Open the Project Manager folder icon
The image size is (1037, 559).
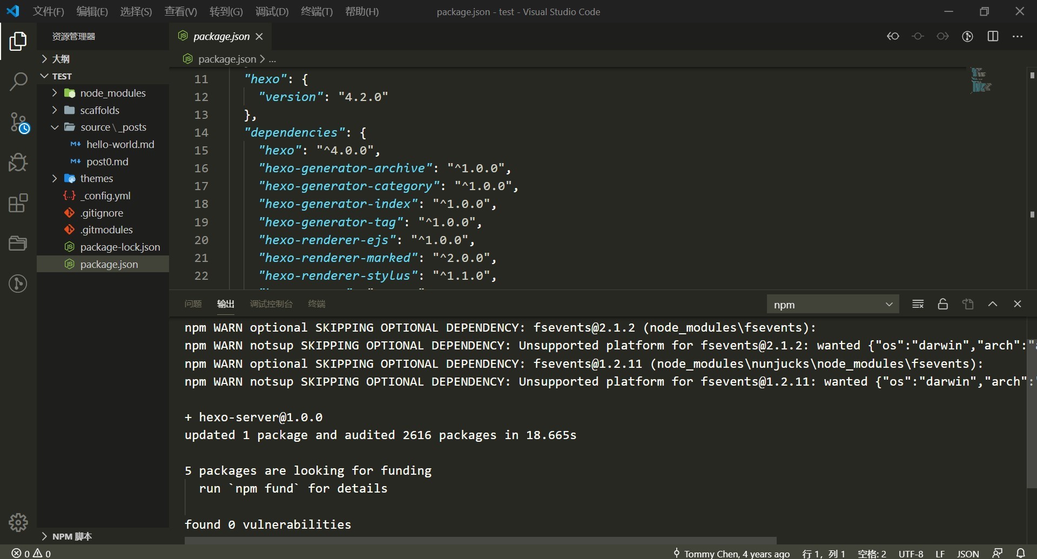point(18,243)
